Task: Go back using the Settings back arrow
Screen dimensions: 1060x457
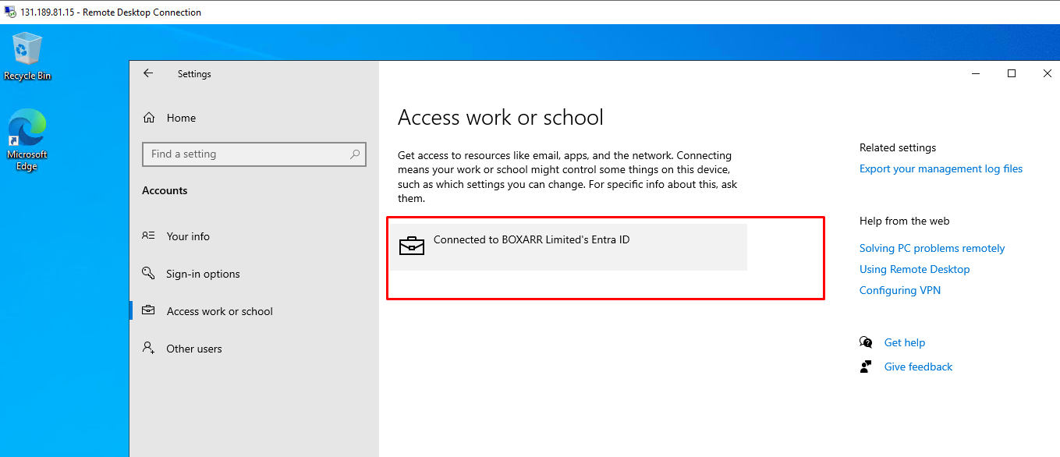Action: (x=148, y=73)
